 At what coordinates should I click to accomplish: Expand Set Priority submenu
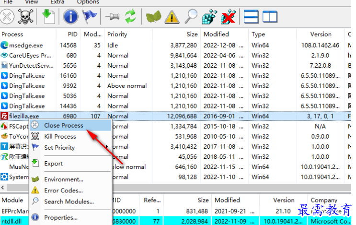70,147
